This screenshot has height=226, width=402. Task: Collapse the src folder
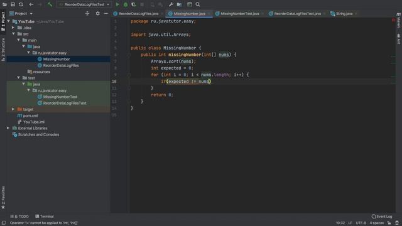pos(13,34)
